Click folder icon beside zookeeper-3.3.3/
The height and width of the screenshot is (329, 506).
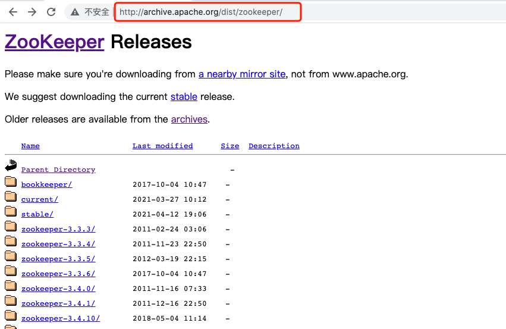pos(11,226)
